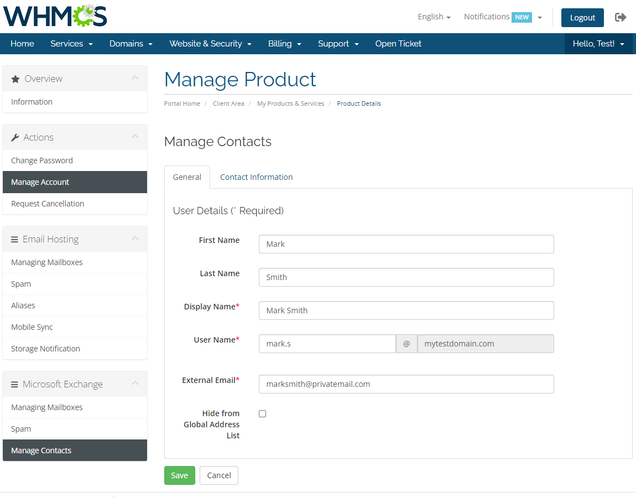Open Information in the Overview sidebar
This screenshot has width=636, height=497.
click(x=75, y=102)
